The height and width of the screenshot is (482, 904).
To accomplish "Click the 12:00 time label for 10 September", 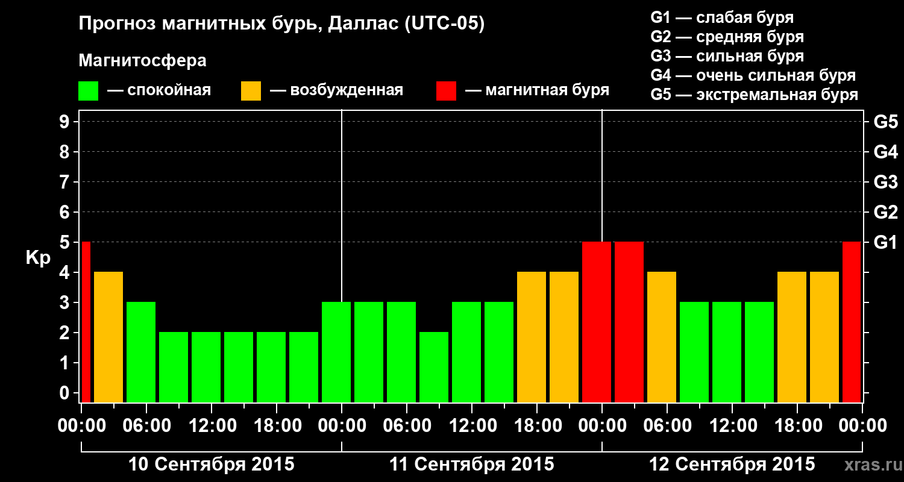I will pos(212,426).
